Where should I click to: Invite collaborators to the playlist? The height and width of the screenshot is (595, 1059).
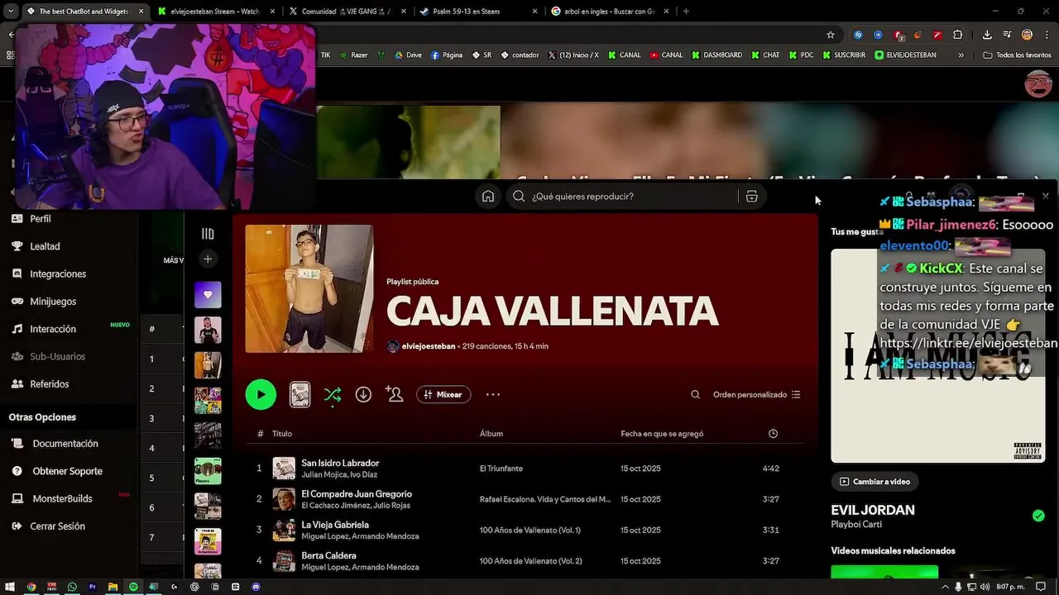click(395, 394)
